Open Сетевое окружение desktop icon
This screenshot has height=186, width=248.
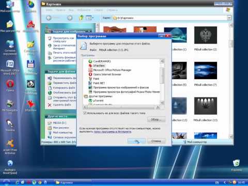(10, 48)
